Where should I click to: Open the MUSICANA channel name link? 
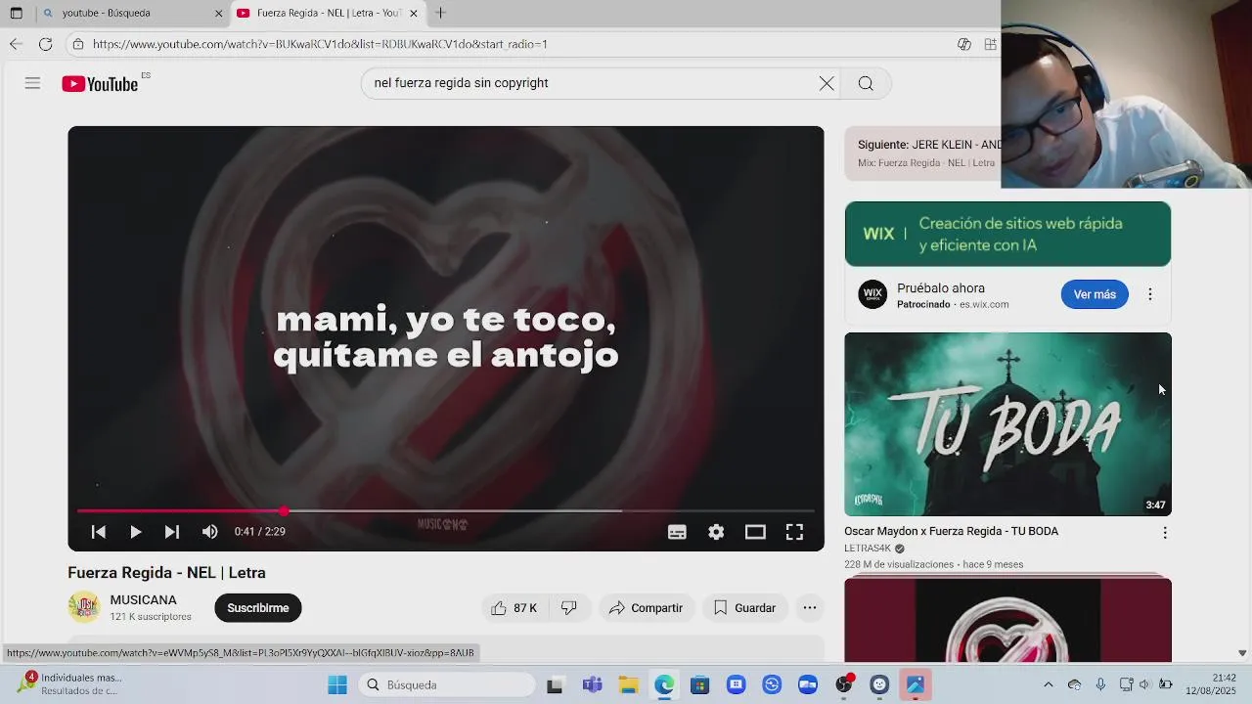click(x=144, y=600)
